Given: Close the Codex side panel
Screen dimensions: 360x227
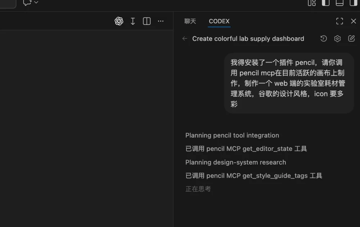Looking at the screenshot, I should pos(354,21).
